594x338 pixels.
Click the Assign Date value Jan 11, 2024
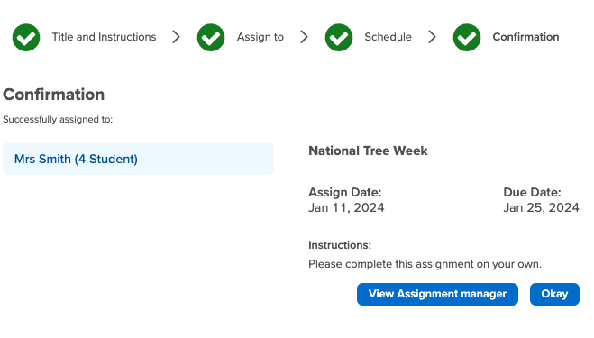(x=346, y=207)
